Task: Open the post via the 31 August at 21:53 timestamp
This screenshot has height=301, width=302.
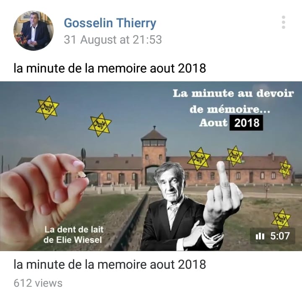Action: [113, 40]
